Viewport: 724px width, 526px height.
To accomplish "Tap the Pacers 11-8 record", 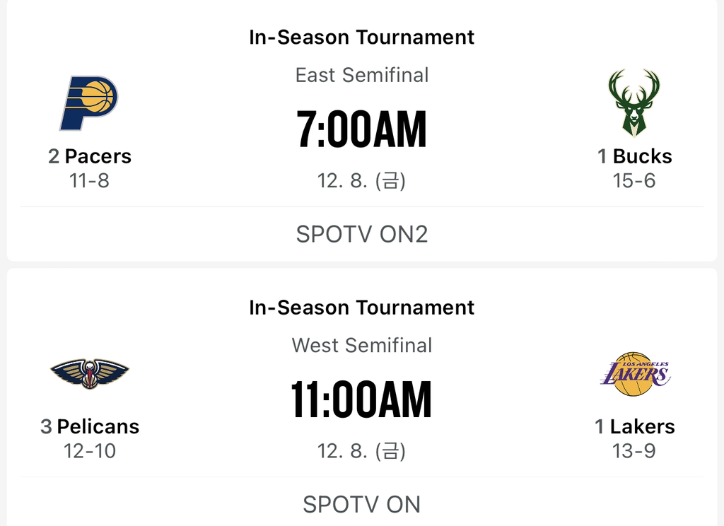I will pos(89,180).
